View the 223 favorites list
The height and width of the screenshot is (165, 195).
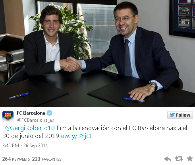[46, 159]
